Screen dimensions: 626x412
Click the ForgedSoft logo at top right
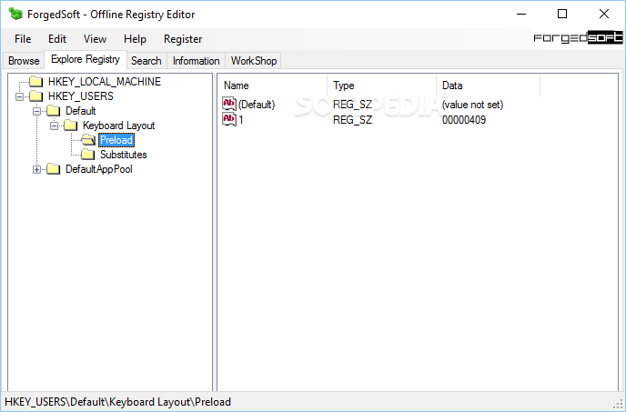pyautogui.click(x=578, y=38)
